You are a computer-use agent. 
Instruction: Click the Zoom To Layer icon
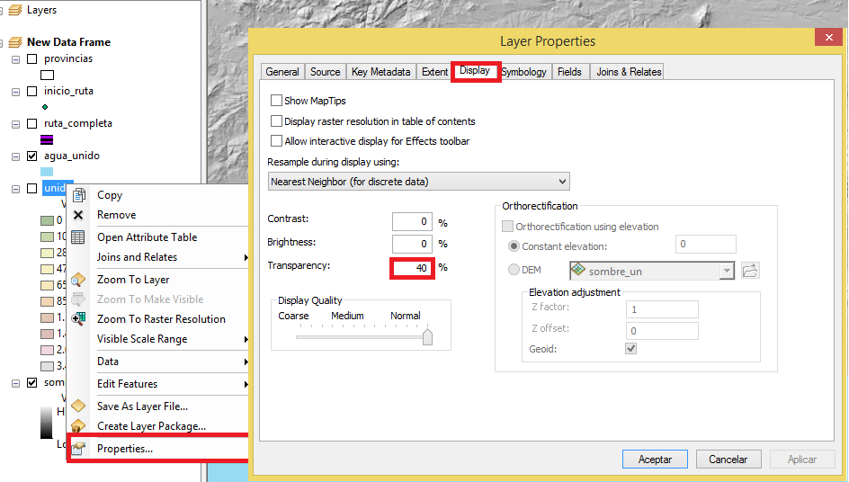pyautogui.click(x=78, y=280)
